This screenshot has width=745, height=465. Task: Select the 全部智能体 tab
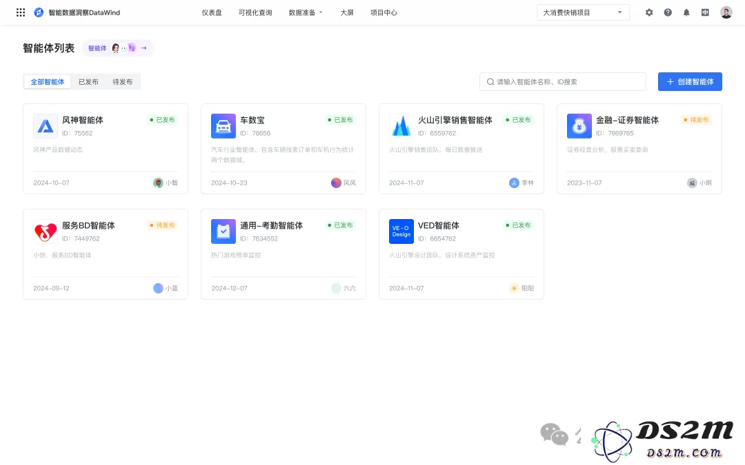coord(48,81)
